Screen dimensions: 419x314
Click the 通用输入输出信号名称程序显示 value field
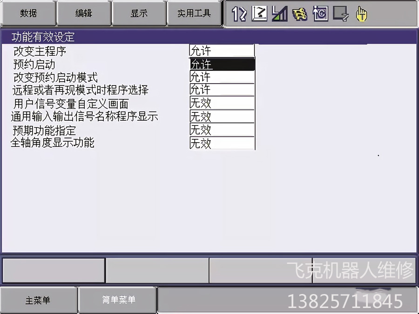point(221,117)
